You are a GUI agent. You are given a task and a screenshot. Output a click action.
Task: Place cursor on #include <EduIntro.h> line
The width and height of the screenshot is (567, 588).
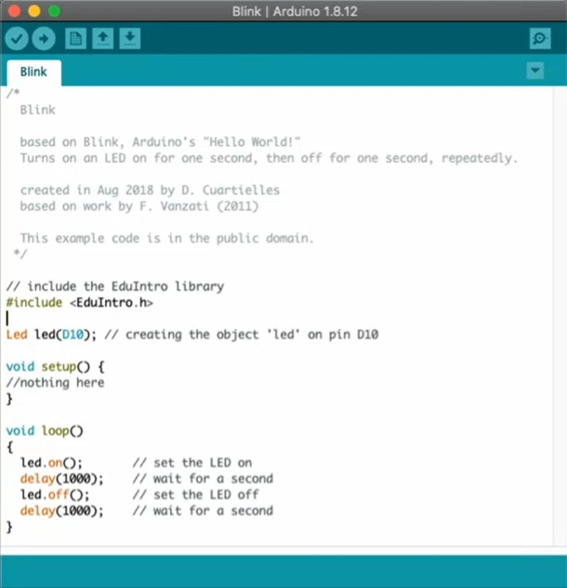(x=80, y=303)
